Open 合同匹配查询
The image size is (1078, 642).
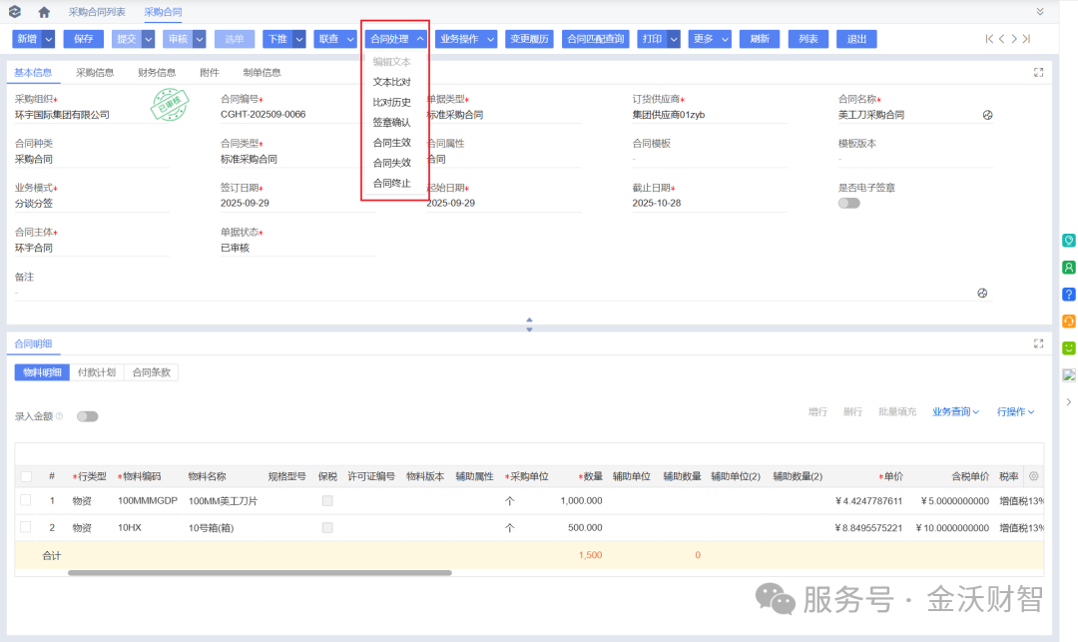pos(595,39)
